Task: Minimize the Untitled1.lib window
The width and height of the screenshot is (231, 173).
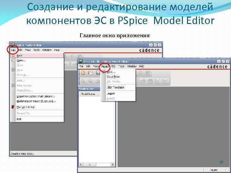Action: [x=219, y=61]
